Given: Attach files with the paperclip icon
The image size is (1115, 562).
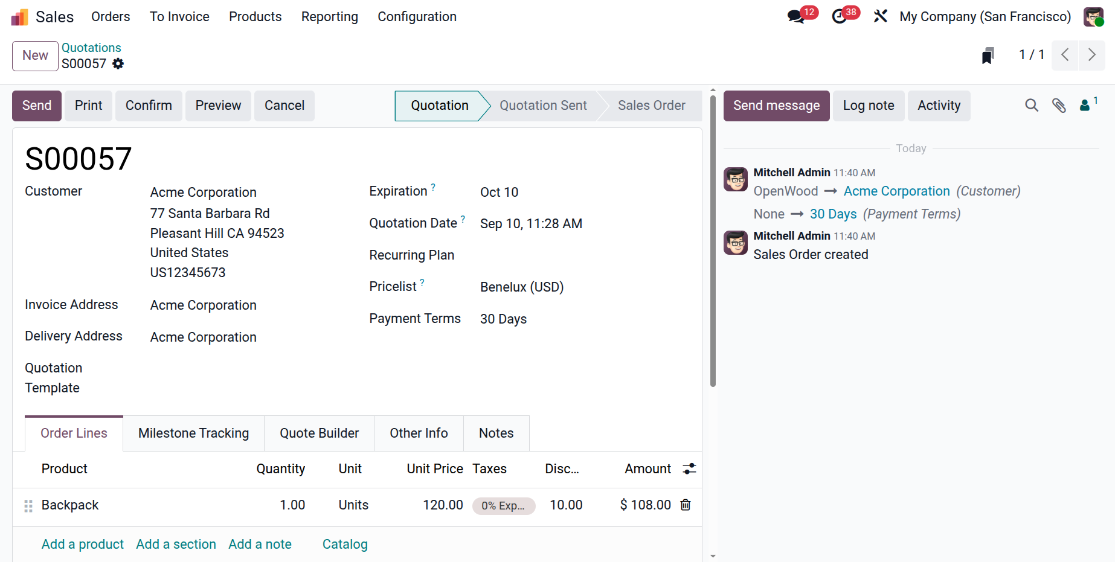Looking at the screenshot, I should (1059, 106).
